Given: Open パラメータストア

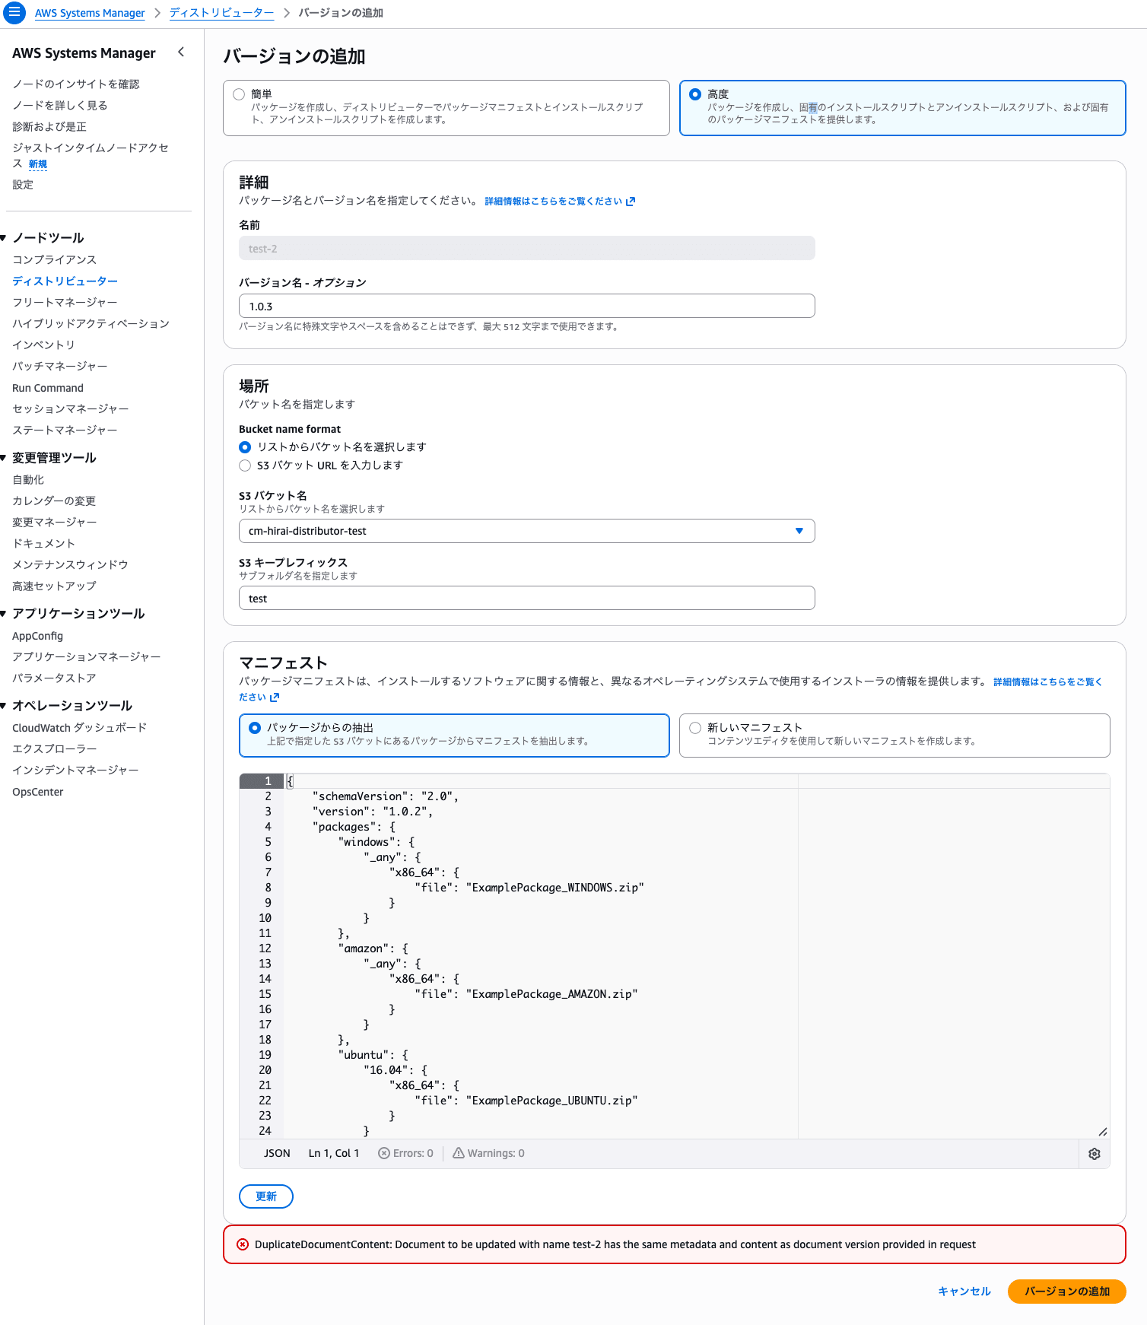Looking at the screenshot, I should click(54, 678).
